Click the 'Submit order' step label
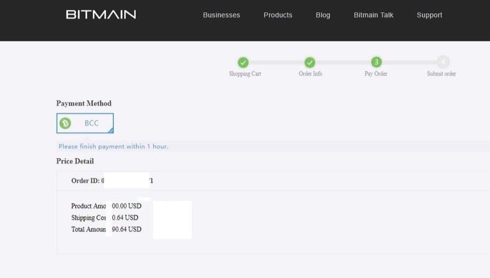 pyautogui.click(x=441, y=73)
